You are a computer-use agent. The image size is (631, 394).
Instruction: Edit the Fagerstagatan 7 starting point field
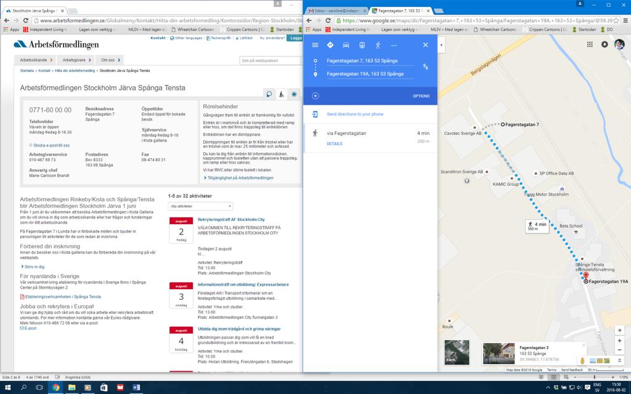(x=370, y=61)
